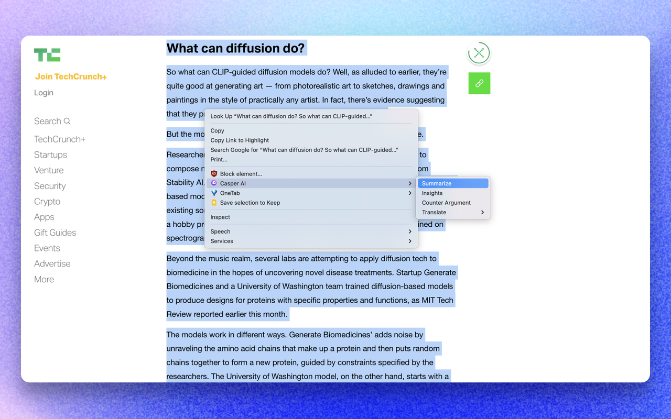The width and height of the screenshot is (671, 419).
Task: Click the More item in the sidebar
Action: pos(44,279)
